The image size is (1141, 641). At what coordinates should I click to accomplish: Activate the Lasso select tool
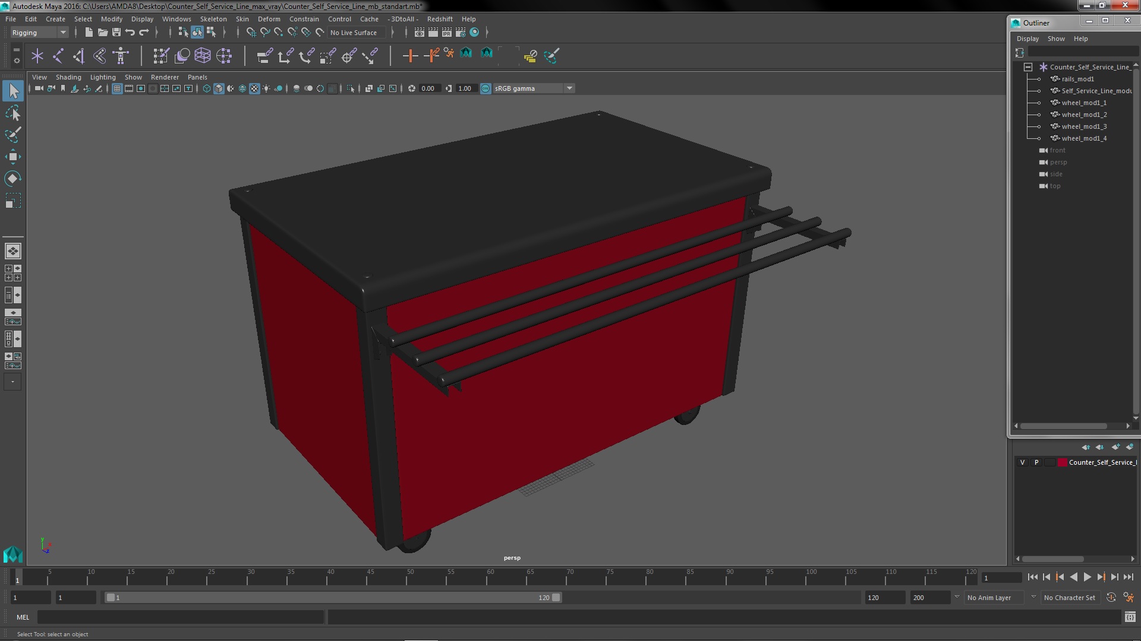click(x=12, y=113)
